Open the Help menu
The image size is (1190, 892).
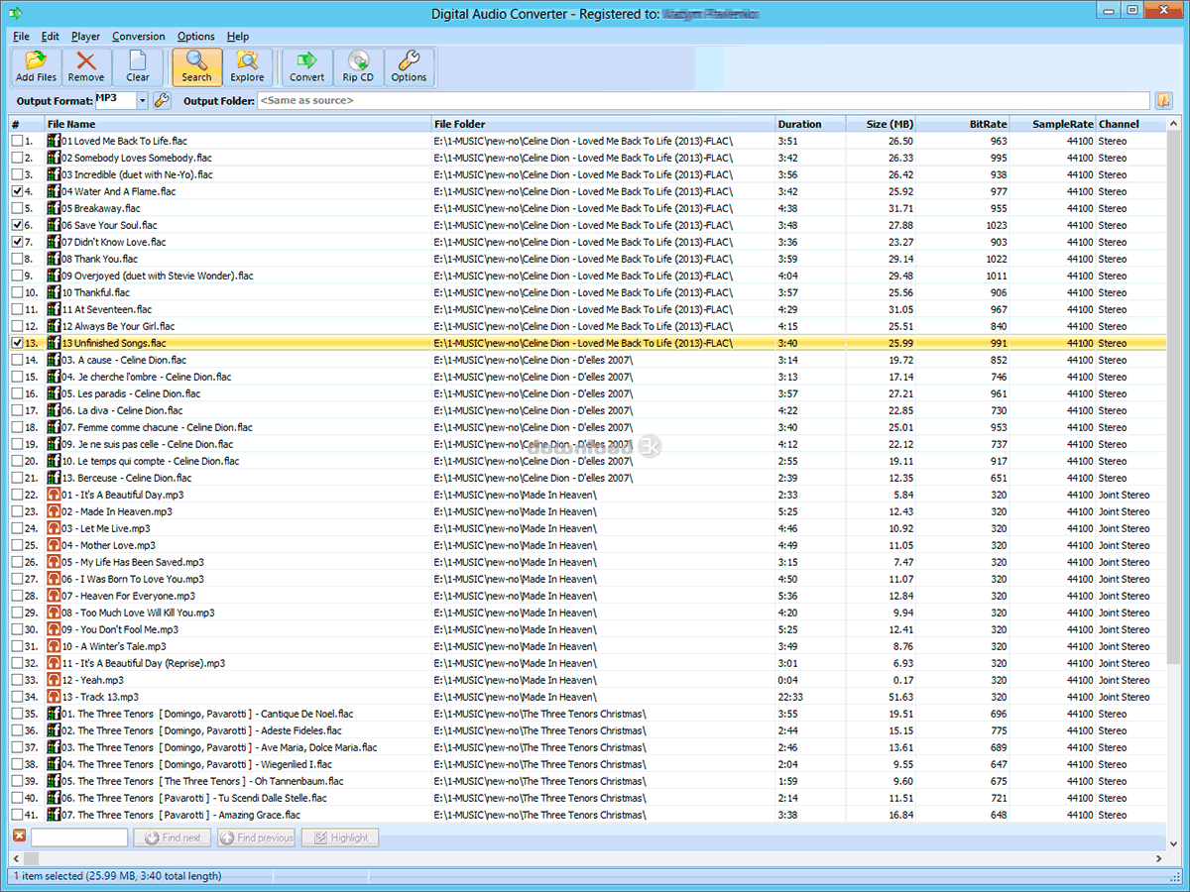click(x=238, y=37)
